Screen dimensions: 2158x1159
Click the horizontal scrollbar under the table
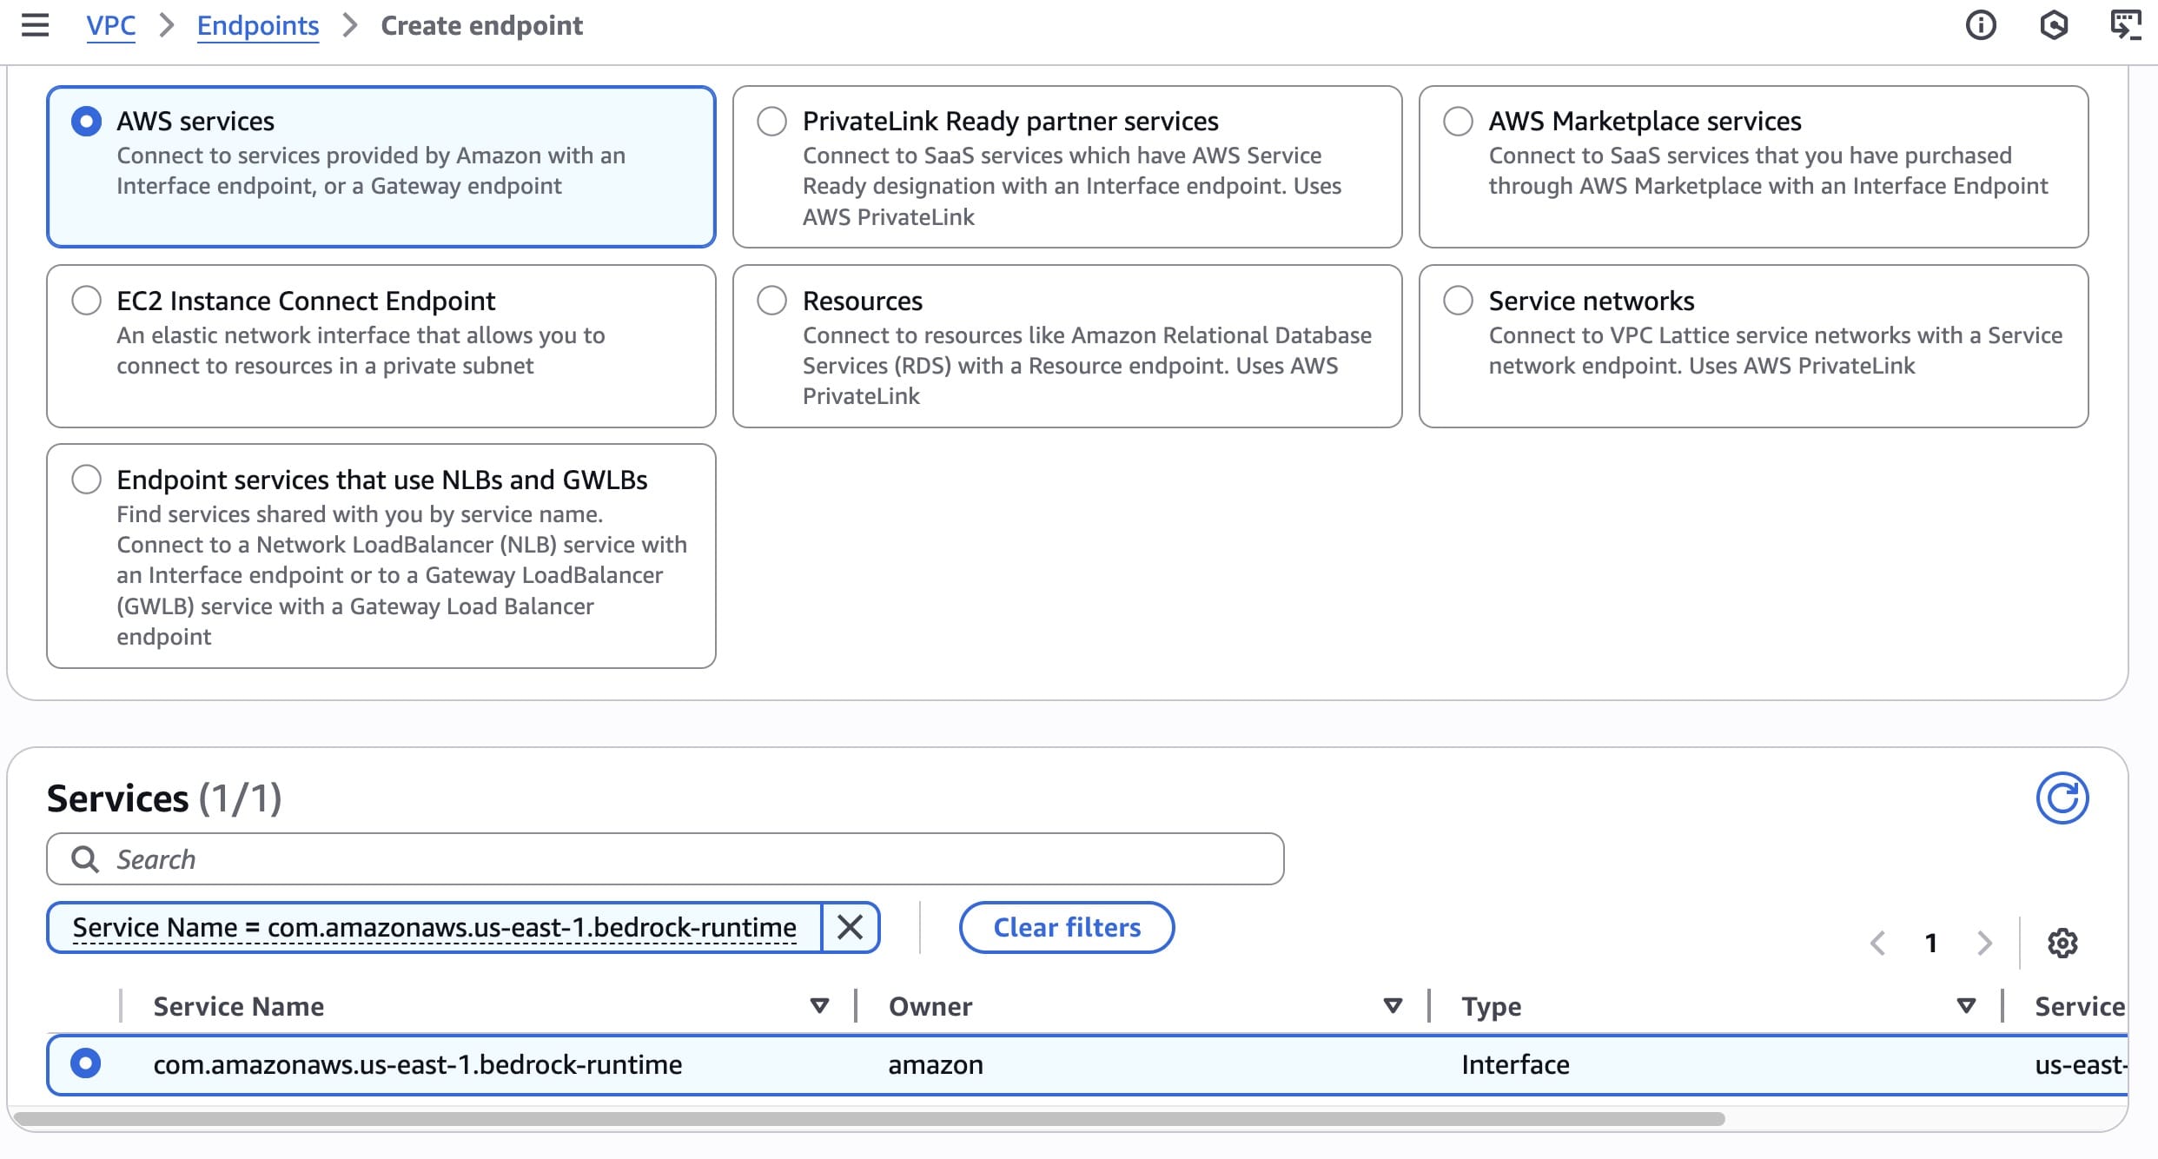click(x=869, y=1119)
